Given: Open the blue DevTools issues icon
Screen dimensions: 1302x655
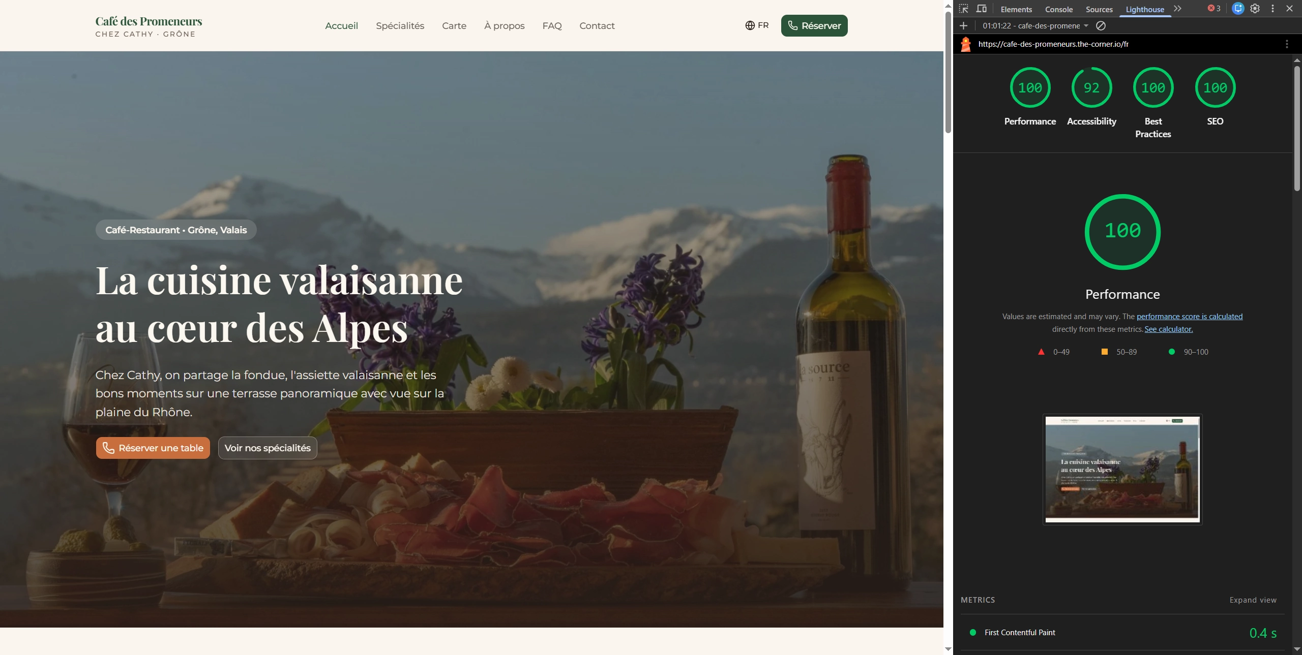Looking at the screenshot, I should 1238,9.
